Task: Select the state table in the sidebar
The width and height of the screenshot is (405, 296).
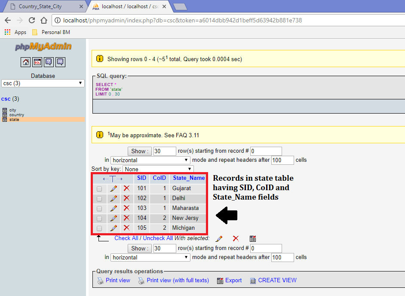Action: pos(13,119)
